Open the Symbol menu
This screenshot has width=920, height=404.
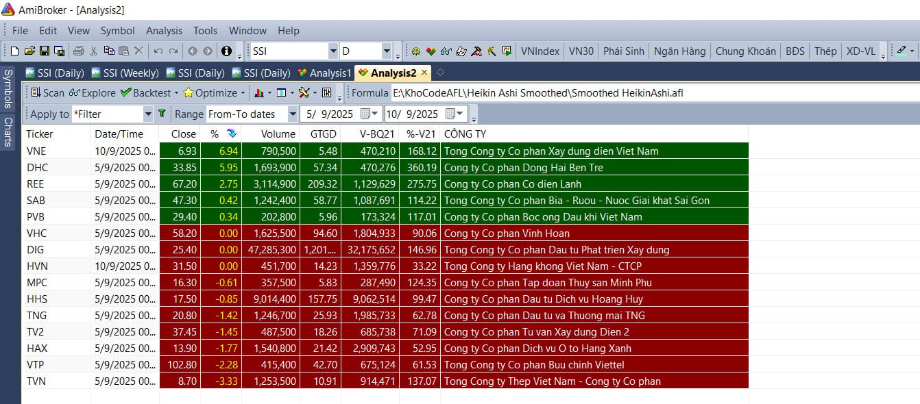(118, 30)
